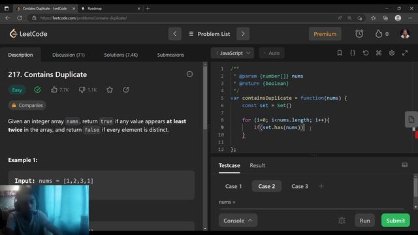Screen dimensions: 418x235
Task: Click the LeetCode logo
Action: click(x=28, y=34)
